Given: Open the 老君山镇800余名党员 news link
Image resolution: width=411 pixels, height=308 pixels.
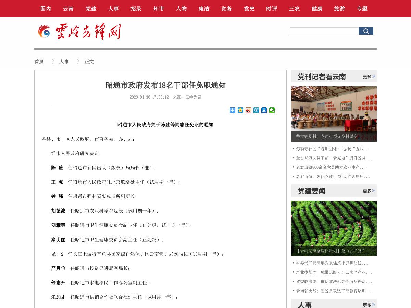Looking at the screenshot, I should coord(331,167).
